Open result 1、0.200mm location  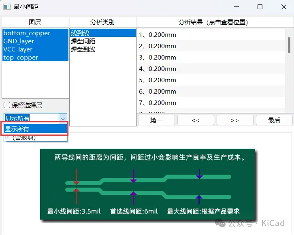[x=211, y=35]
